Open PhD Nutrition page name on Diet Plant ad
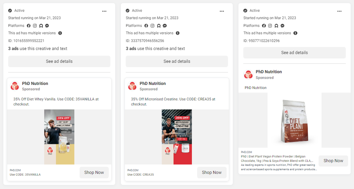Viewport: 354px width, 189px height. point(269,72)
